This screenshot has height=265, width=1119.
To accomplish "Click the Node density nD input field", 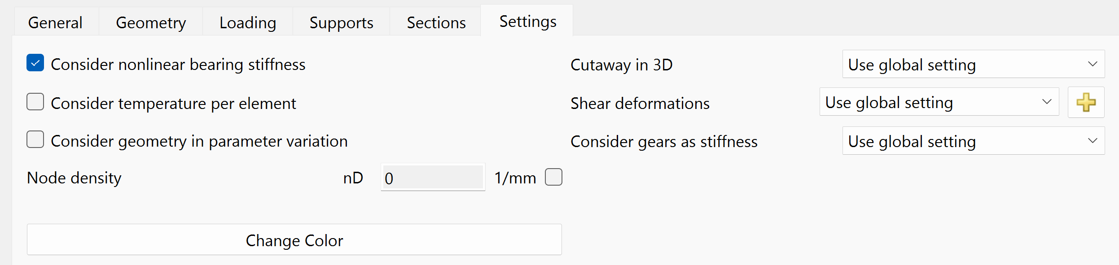I will tap(433, 178).
